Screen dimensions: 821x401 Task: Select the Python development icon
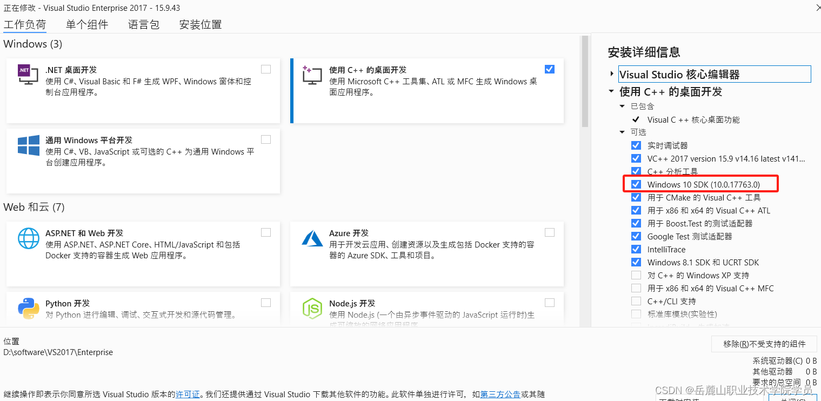pos(28,309)
